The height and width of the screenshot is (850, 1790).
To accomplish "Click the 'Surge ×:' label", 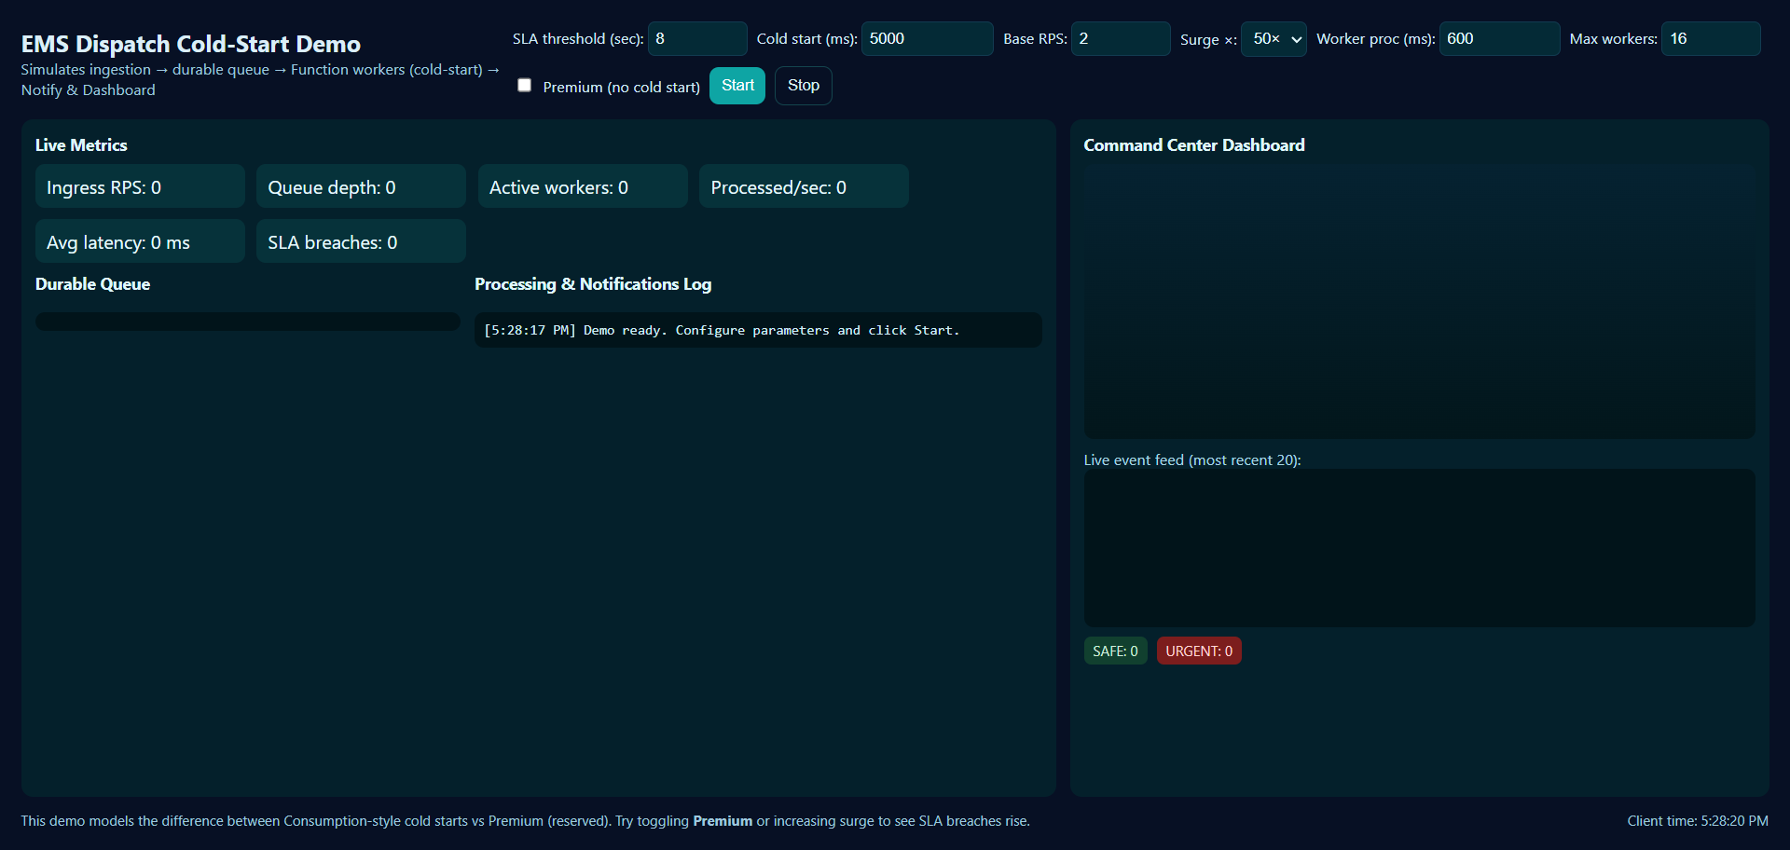I will coord(1209,40).
